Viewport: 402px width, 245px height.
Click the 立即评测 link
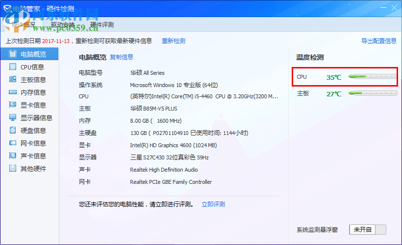click(213, 204)
